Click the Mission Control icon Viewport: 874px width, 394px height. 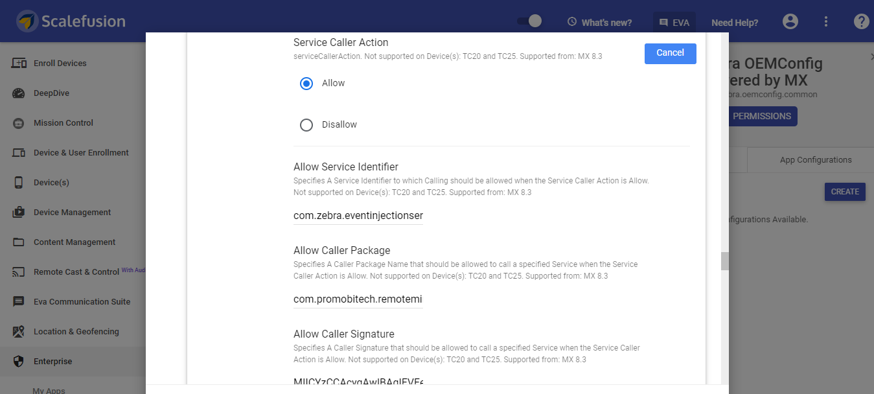tap(19, 122)
